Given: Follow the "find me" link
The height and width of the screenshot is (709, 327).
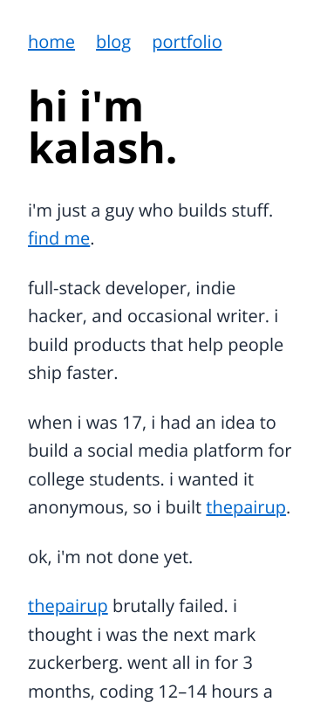Looking at the screenshot, I should pyautogui.click(x=58, y=238).
